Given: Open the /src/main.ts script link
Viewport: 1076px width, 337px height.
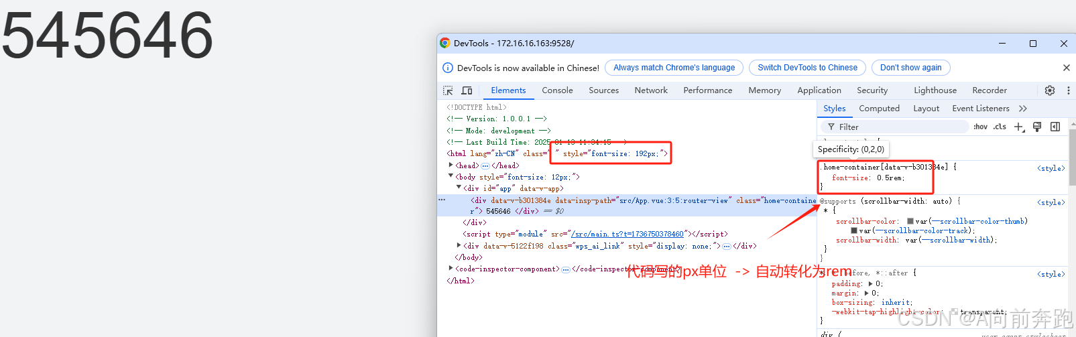Looking at the screenshot, I should click(x=627, y=234).
